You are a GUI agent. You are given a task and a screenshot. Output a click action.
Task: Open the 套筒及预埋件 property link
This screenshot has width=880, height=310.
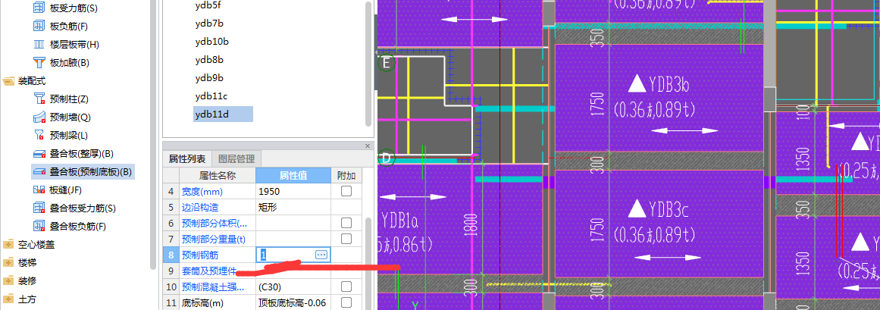209,271
